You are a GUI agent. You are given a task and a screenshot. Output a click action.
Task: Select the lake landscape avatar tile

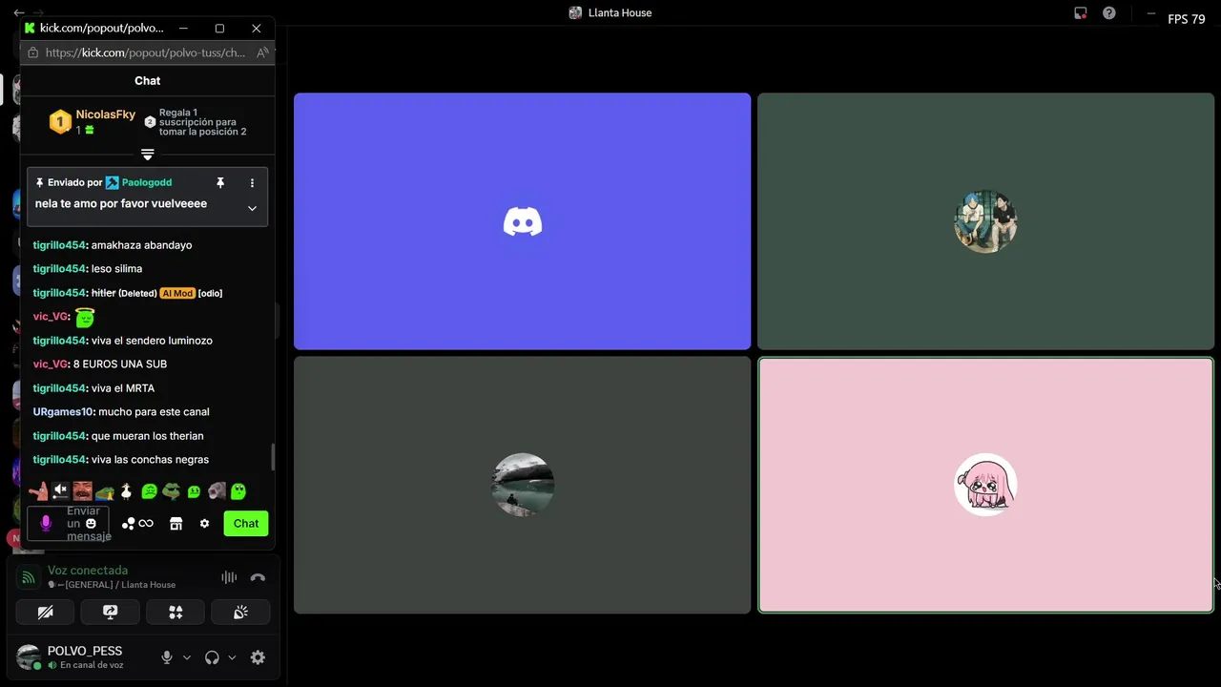(522, 485)
